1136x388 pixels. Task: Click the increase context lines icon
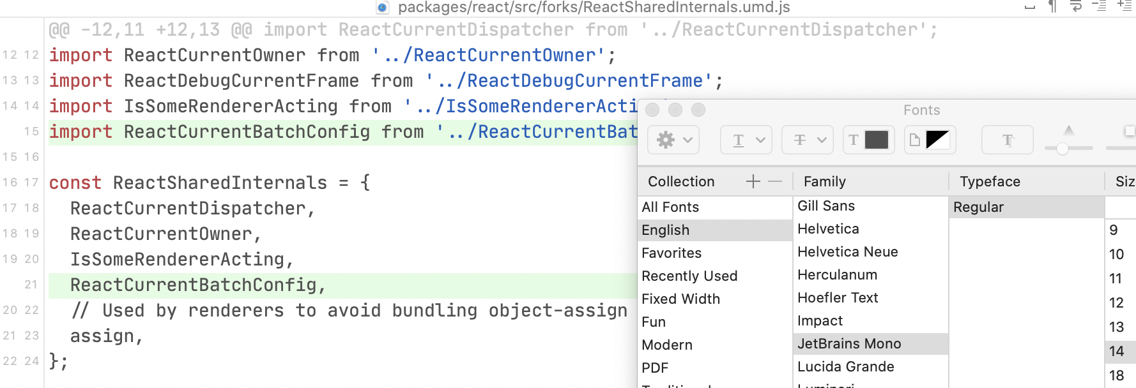(x=1124, y=7)
